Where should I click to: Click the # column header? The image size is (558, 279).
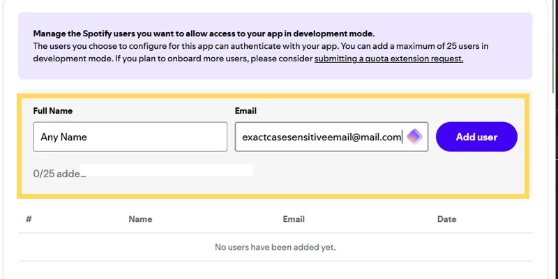[29, 219]
